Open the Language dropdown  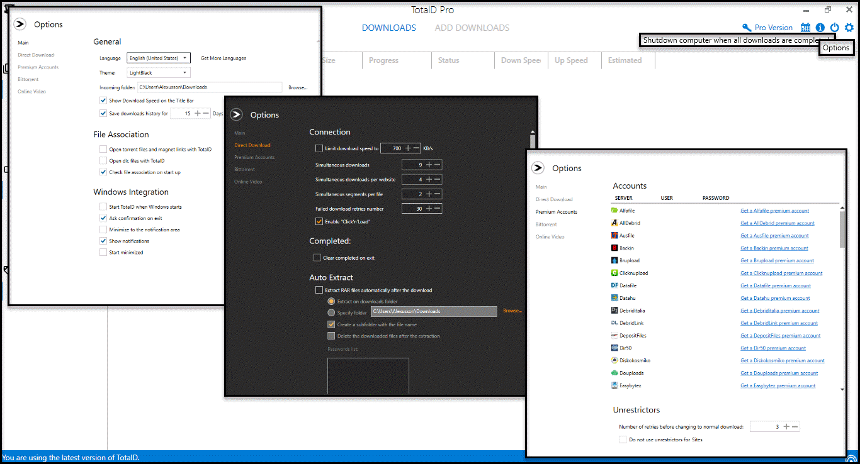click(x=159, y=58)
